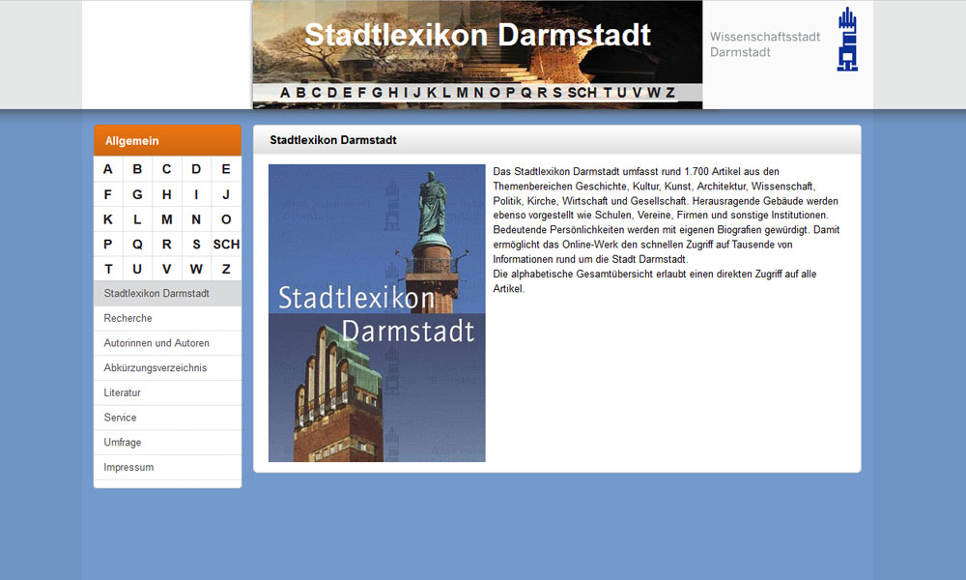Select letter SCH in the sidebar grid
The image size is (966, 580).
(x=226, y=245)
